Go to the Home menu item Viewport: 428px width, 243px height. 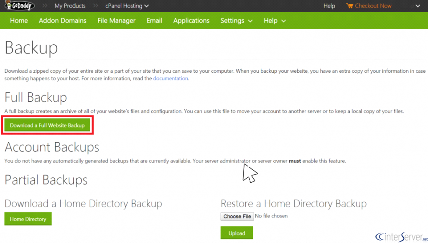coord(19,20)
